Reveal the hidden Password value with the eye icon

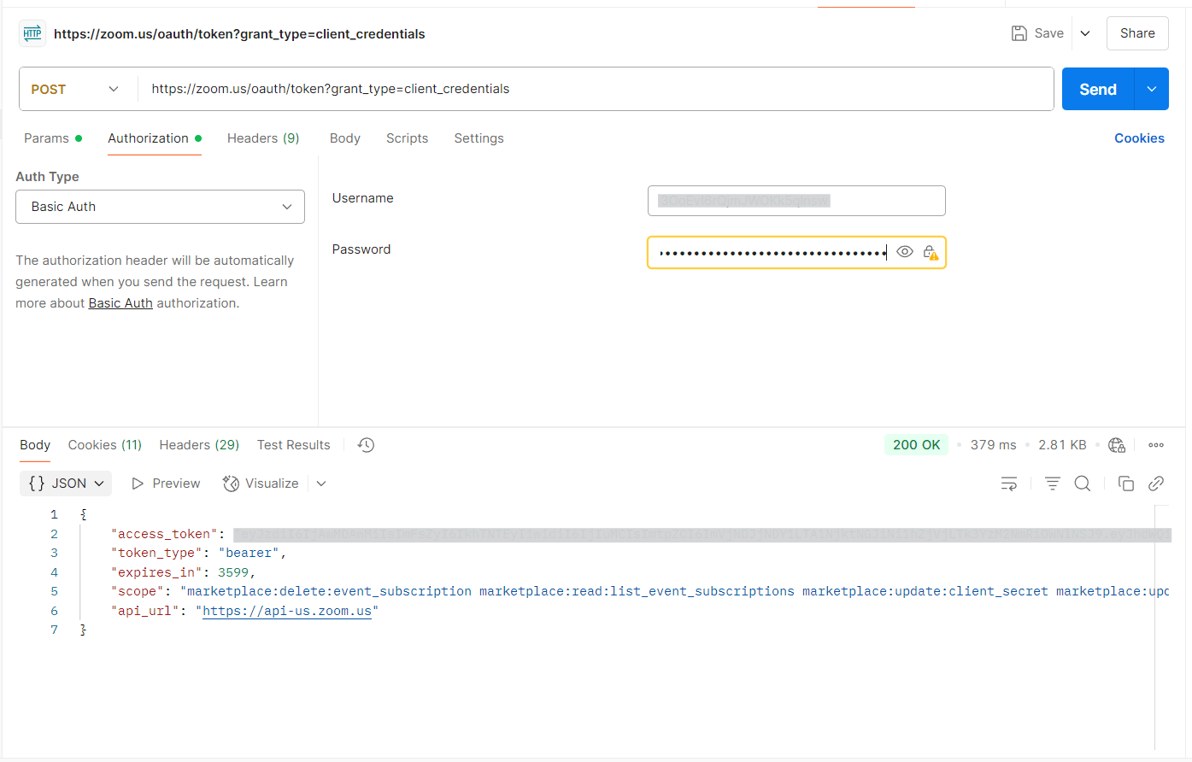coord(905,251)
